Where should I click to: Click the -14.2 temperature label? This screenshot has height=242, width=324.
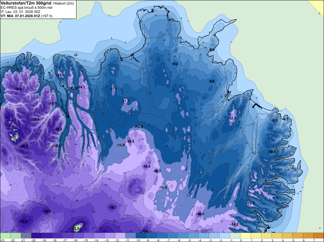235,225
